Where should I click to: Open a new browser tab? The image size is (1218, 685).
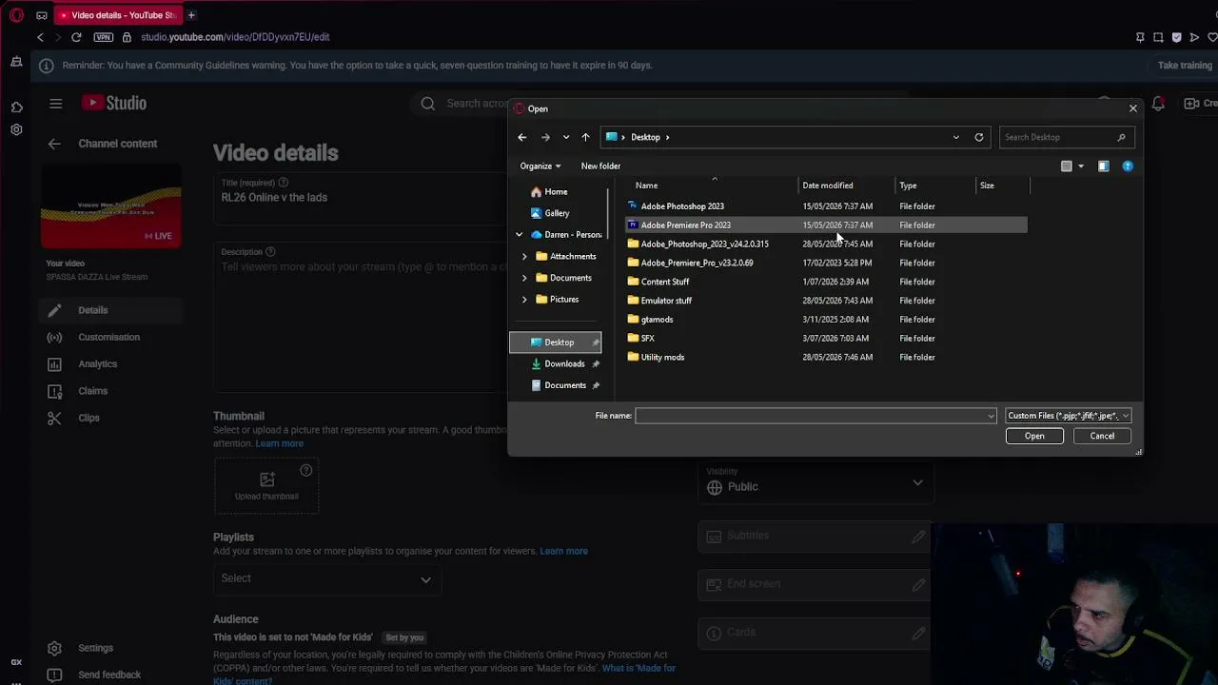click(191, 15)
